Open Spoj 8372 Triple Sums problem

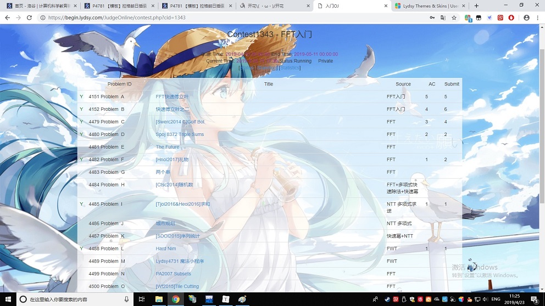[x=180, y=134]
